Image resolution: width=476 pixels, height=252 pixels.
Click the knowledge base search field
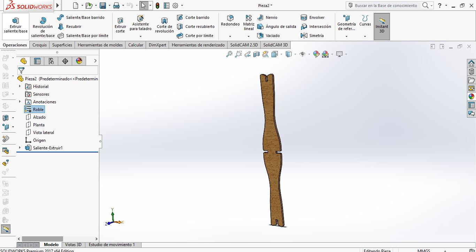(386, 6)
